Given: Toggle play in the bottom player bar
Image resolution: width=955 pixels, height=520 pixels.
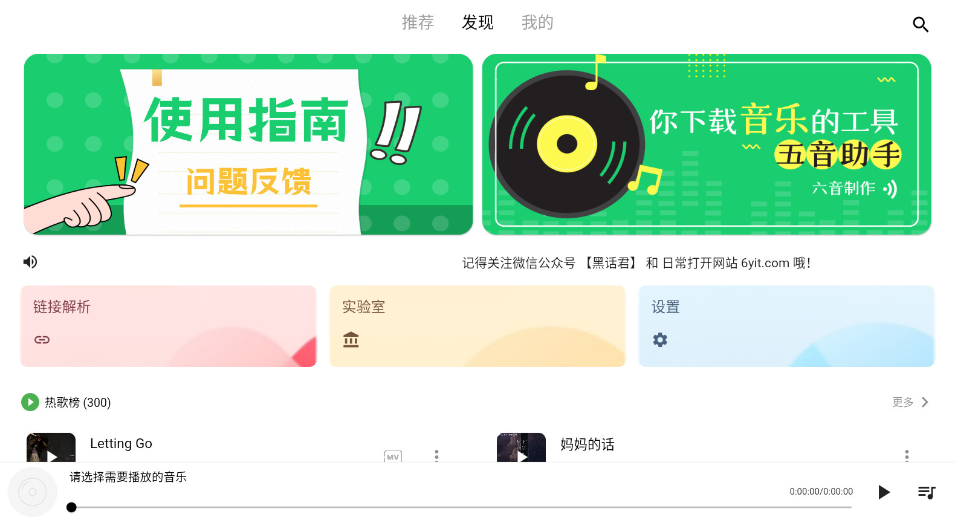Looking at the screenshot, I should [884, 492].
